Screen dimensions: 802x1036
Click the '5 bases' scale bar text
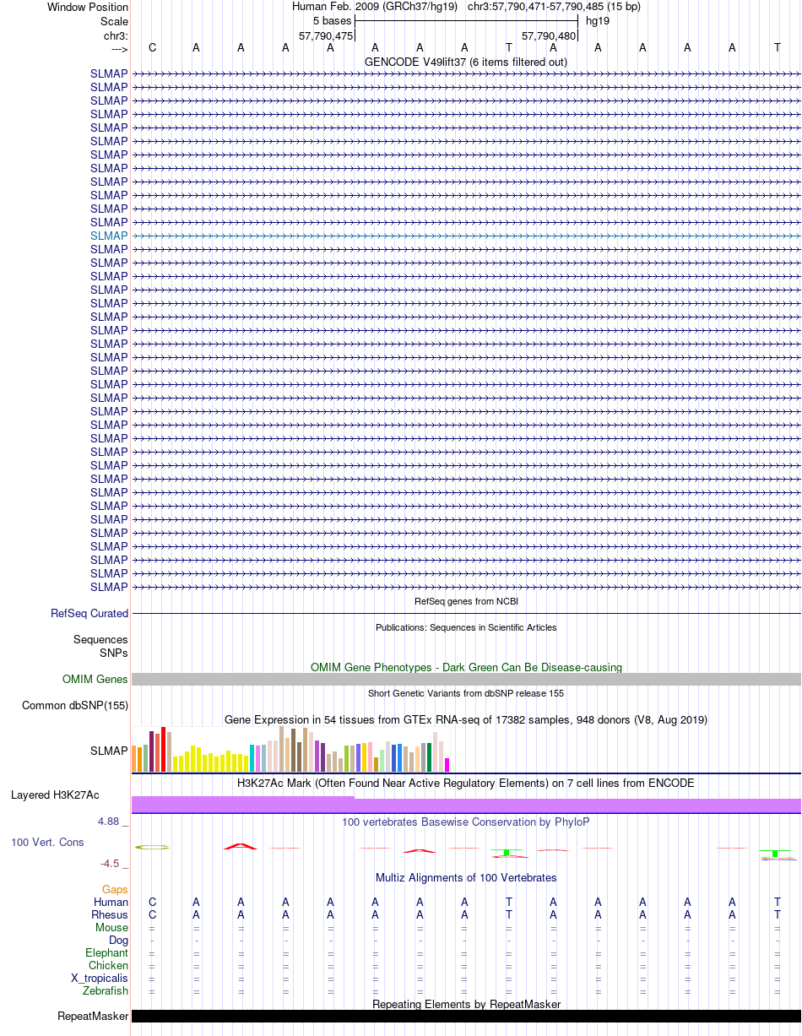(x=332, y=21)
